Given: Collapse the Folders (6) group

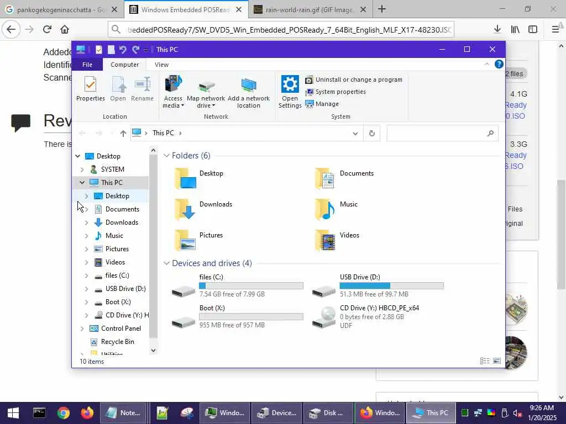Looking at the screenshot, I should coord(166,155).
